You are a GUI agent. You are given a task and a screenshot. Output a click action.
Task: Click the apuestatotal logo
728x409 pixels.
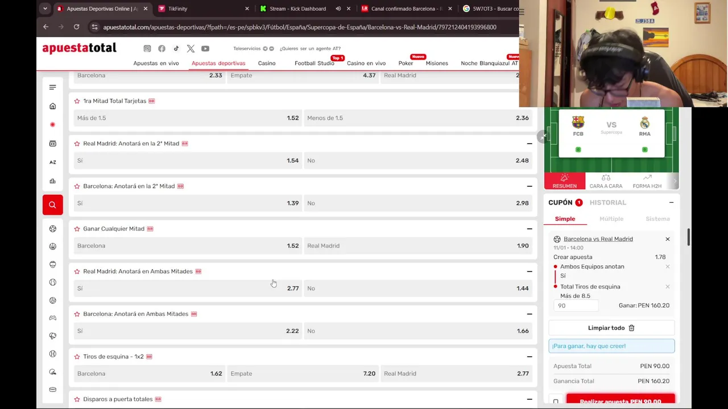pos(79,48)
